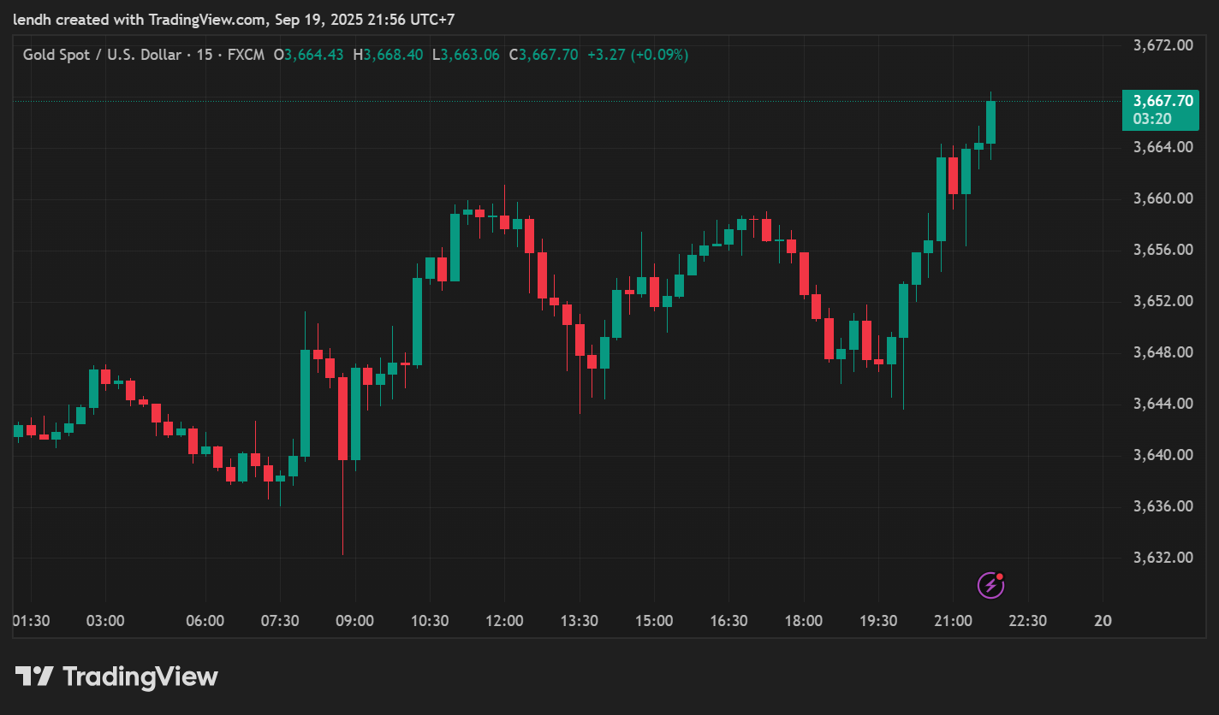Viewport: 1219px width, 715px height.
Task: Click the close value 3,667.70 in legend
Action: [549, 55]
